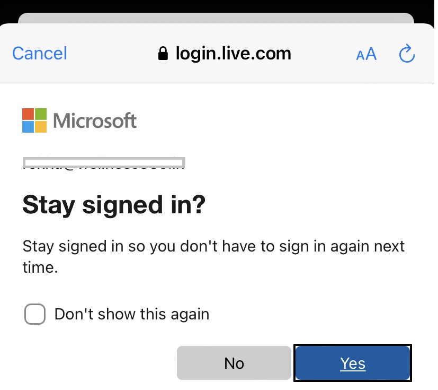The image size is (438, 390).
Task: Click the blue square of the Microsoft logo
Action: 28,127
